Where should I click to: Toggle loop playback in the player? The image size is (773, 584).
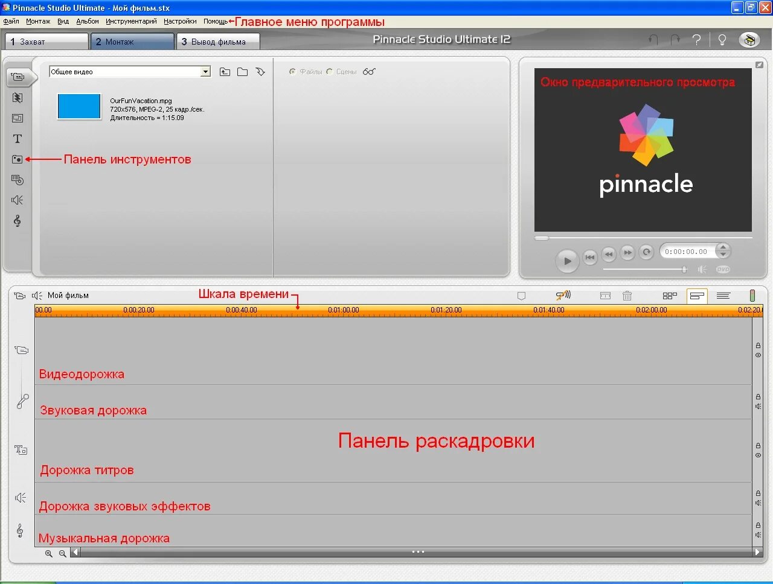(646, 252)
